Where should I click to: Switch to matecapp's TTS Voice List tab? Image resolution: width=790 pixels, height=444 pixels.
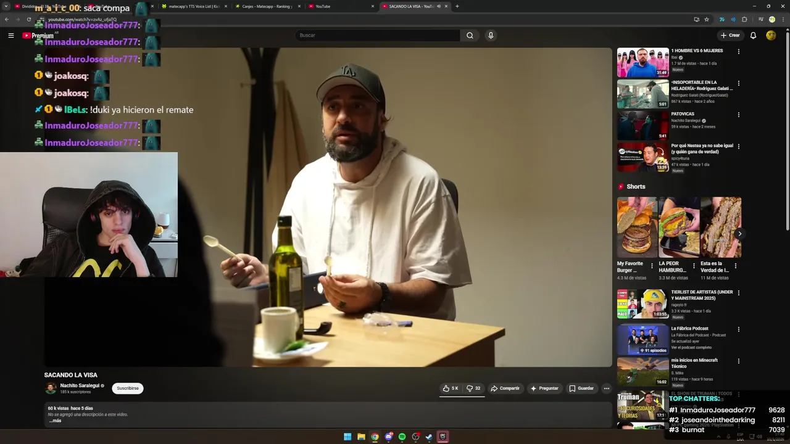pos(194,6)
